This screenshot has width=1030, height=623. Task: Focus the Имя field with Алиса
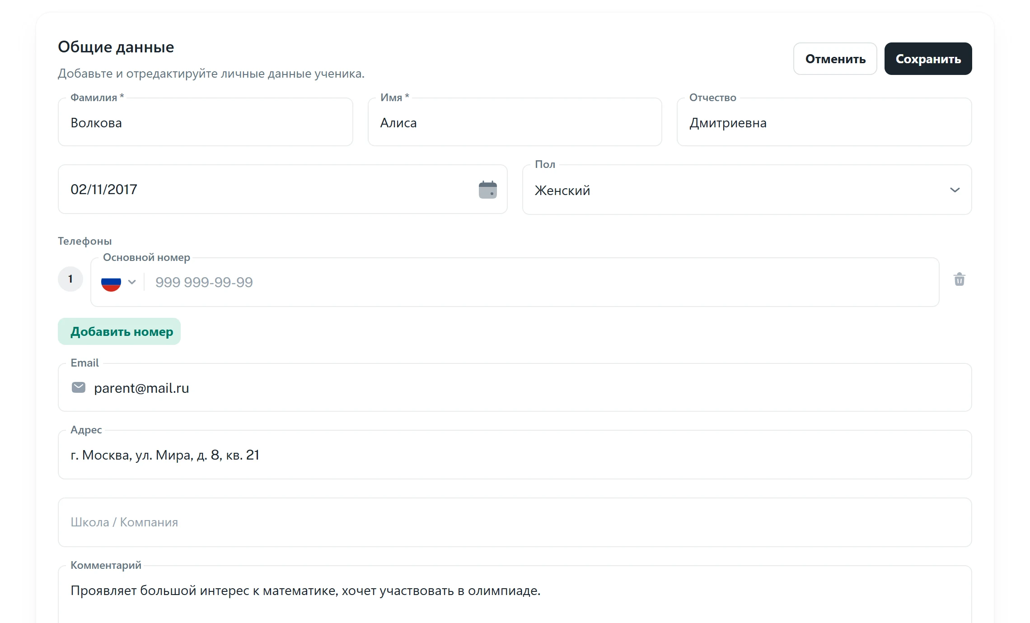515,122
